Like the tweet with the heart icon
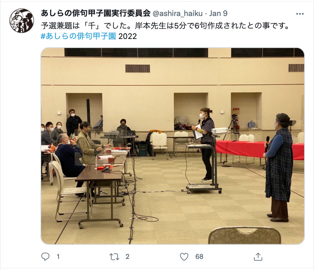Screen dimensions: 316x270 click(184, 257)
